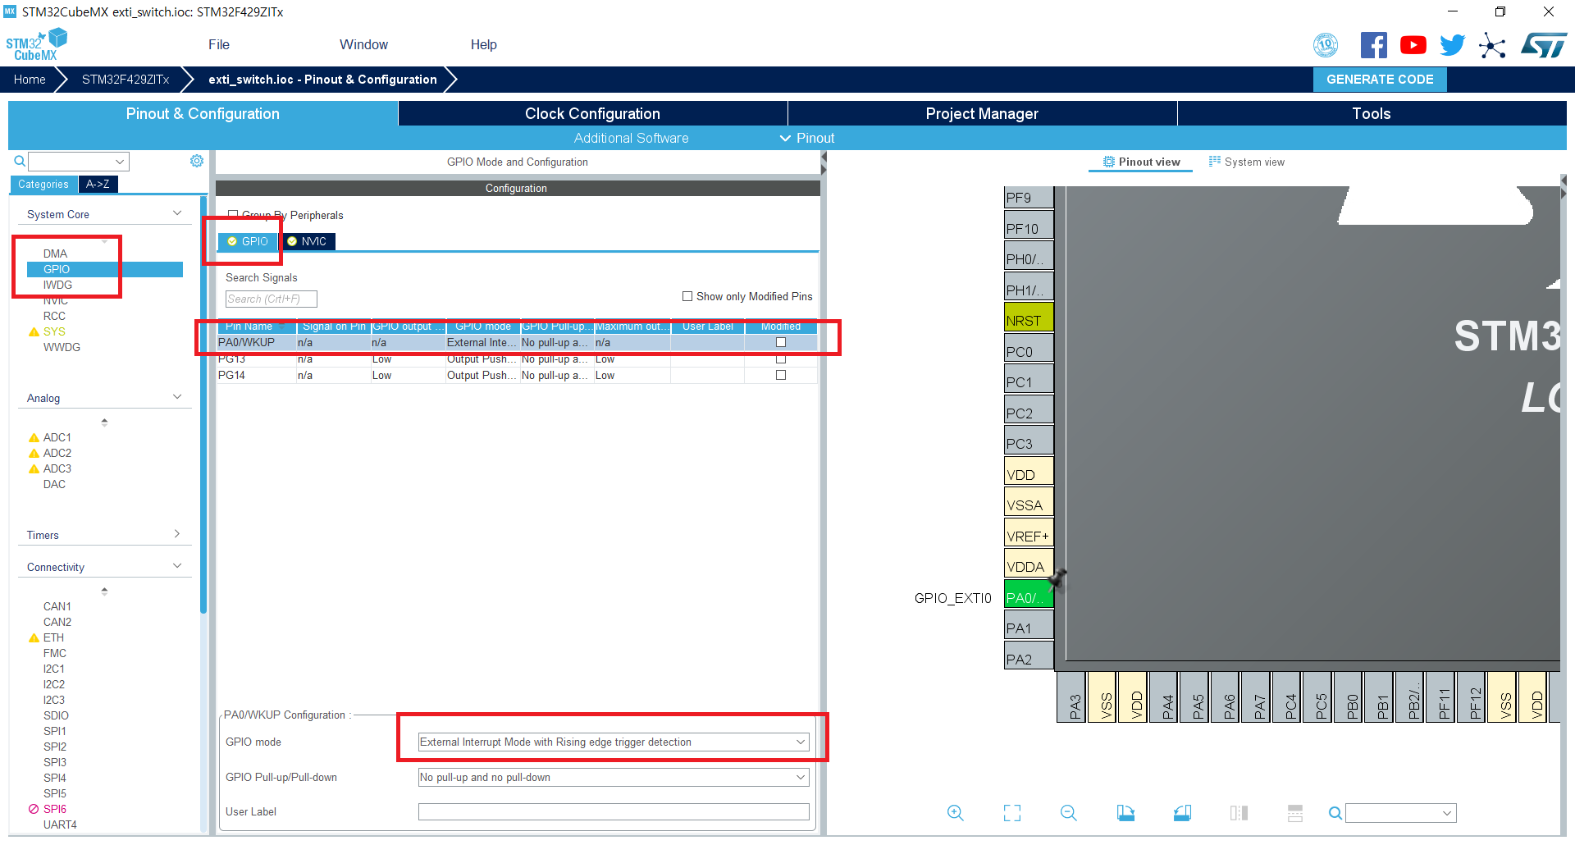Select the PG13 table row
The image size is (1575, 845).
tap(517, 359)
